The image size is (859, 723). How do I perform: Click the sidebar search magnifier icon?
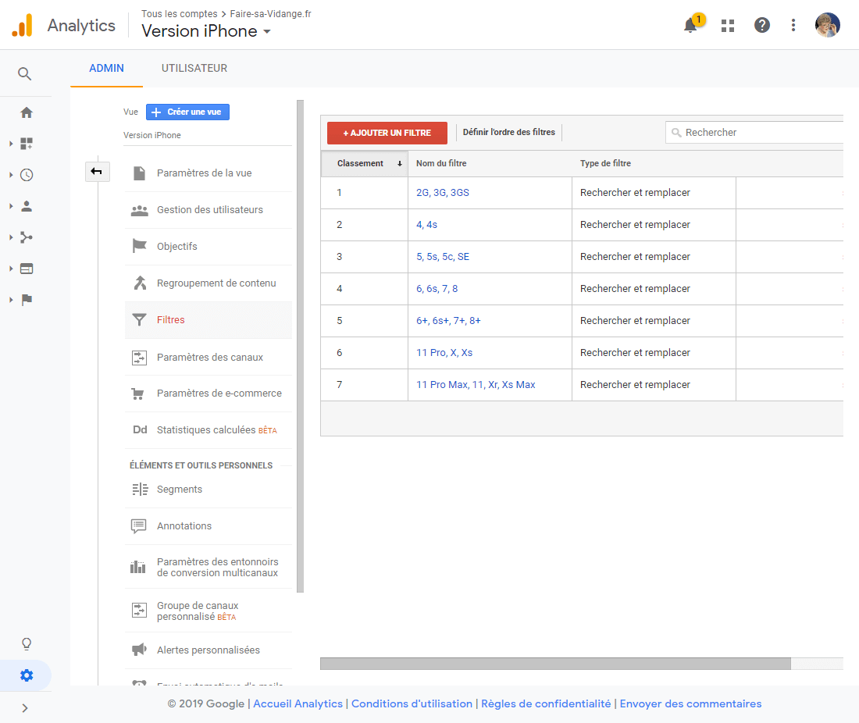[25, 73]
